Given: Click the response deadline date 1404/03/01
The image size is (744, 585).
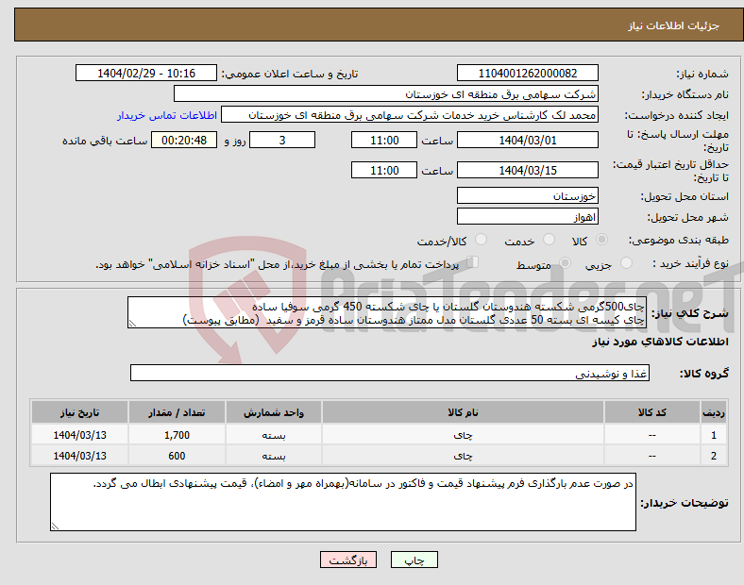Looking at the screenshot, I should coord(527,141).
